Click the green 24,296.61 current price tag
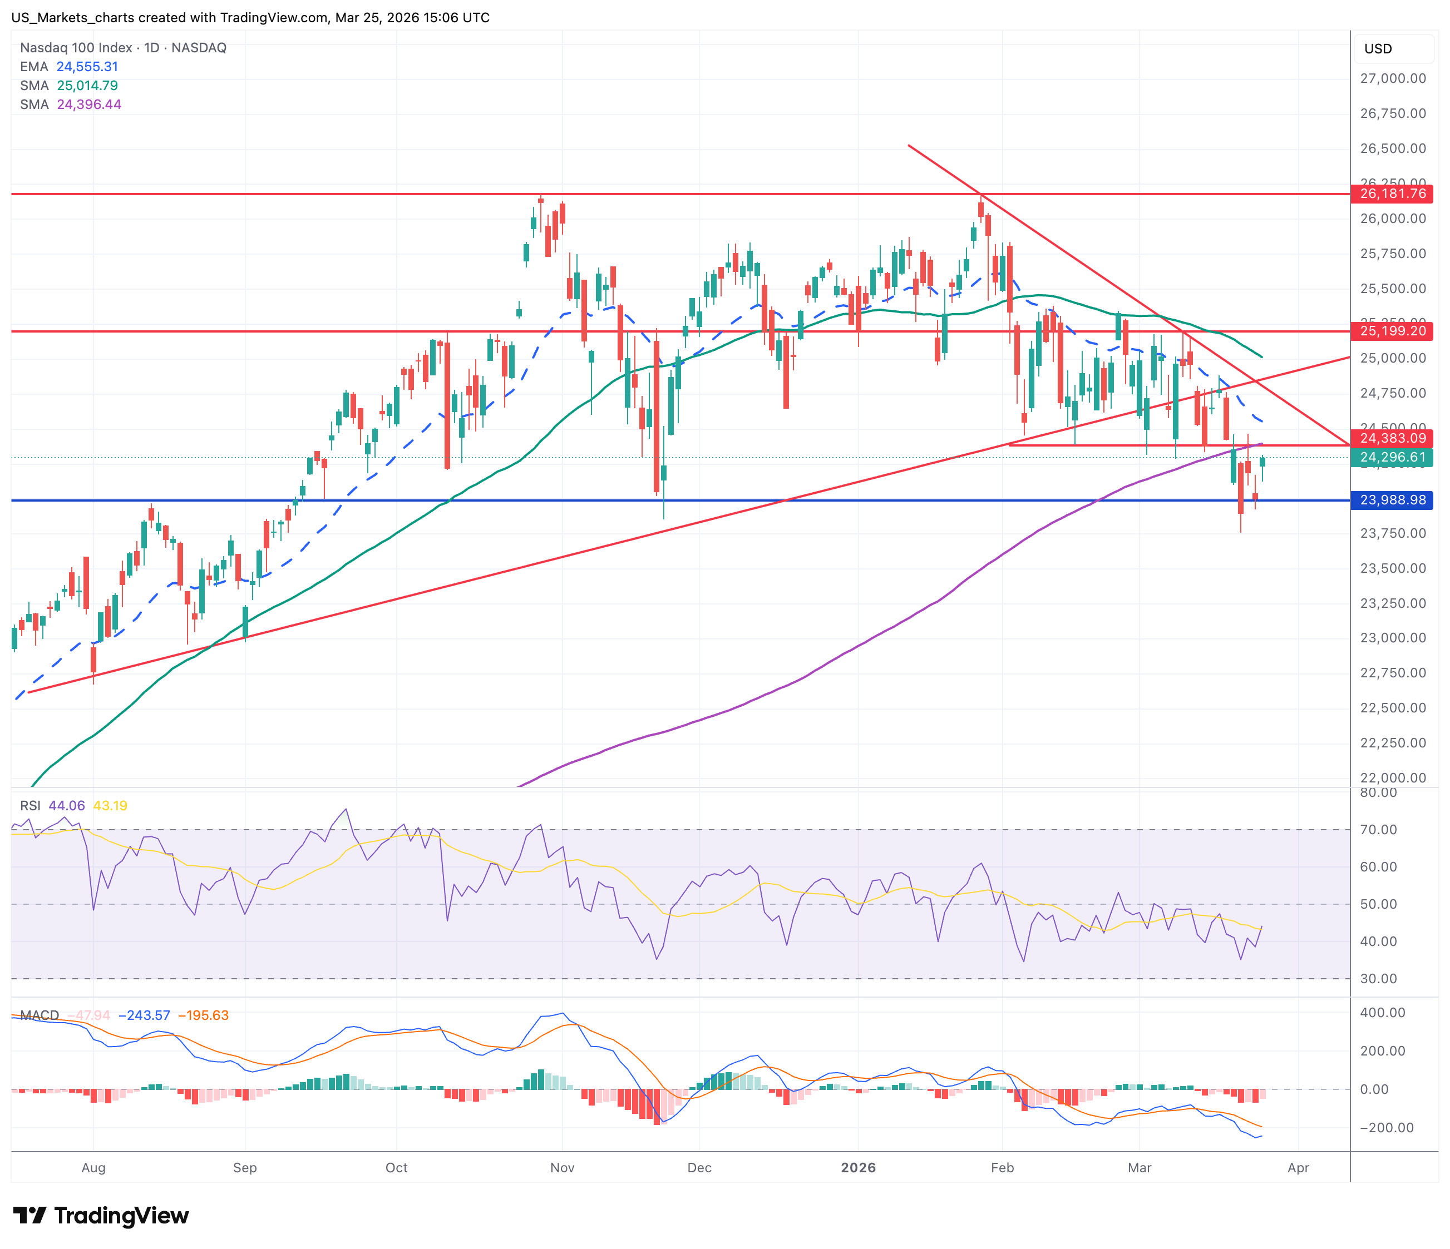Screen dimensions: 1450x1249 pos(1391,457)
